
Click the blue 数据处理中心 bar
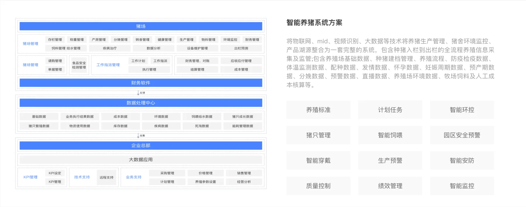pyautogui.click(x=141, y=103)
